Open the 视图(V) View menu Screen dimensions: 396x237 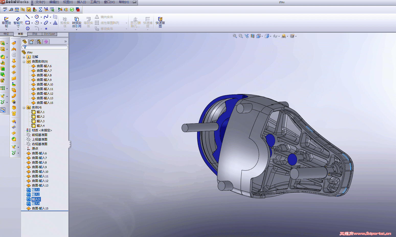click(68, 2)
